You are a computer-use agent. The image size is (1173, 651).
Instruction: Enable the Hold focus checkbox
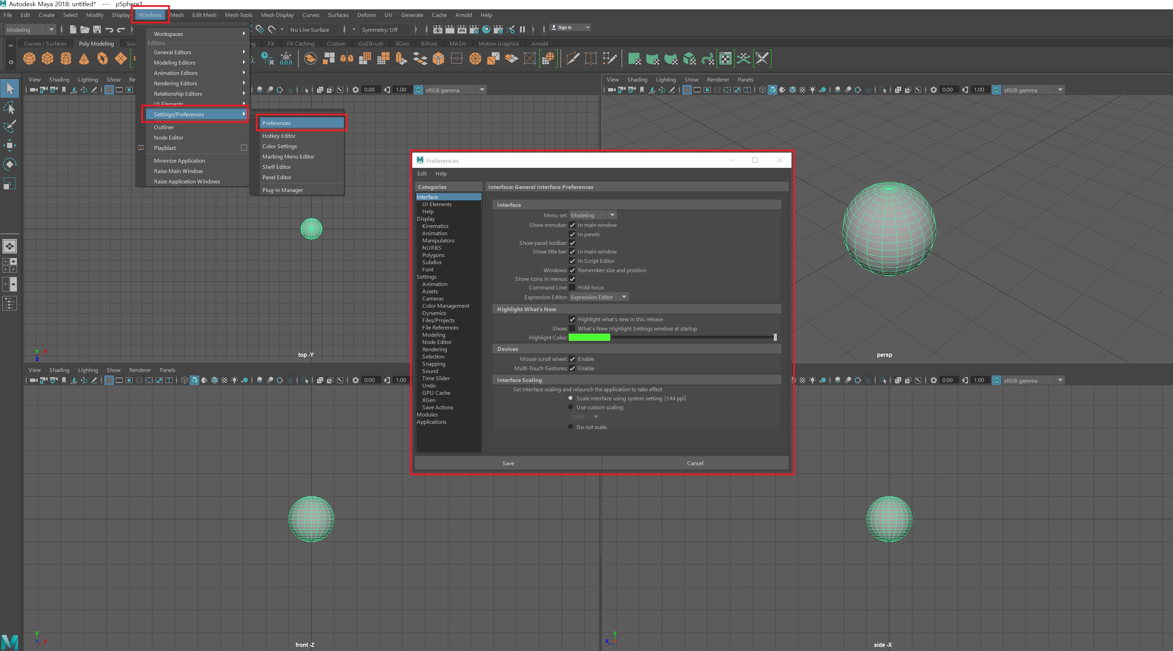pyautogui.click(x=573, y=287)
